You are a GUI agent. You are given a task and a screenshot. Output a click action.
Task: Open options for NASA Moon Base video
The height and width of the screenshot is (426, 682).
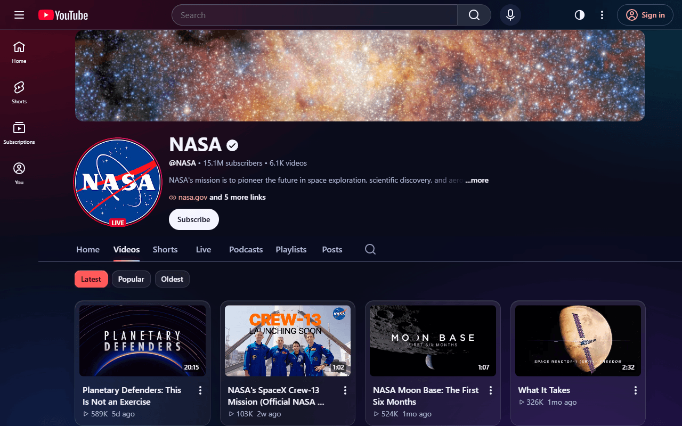491,391
